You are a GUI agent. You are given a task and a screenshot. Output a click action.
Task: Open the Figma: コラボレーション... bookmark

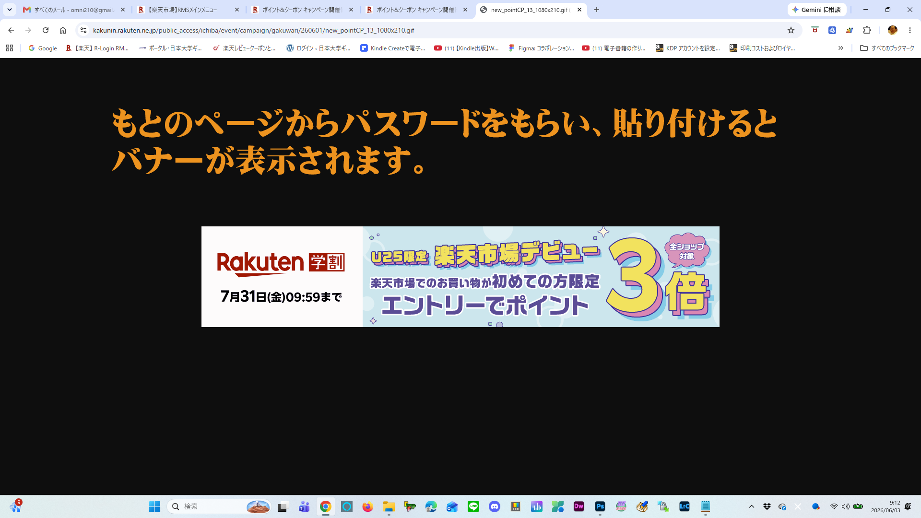click(541, 48)
